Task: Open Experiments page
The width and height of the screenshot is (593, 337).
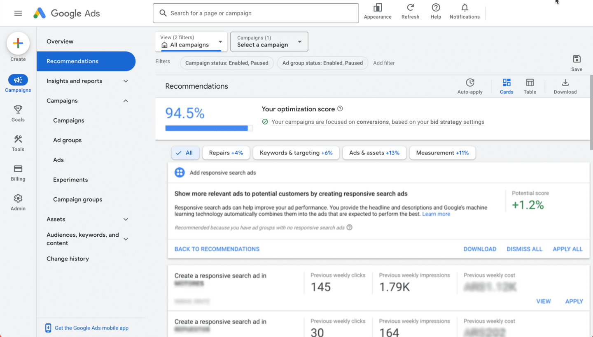Action: [x=70, y=180]
